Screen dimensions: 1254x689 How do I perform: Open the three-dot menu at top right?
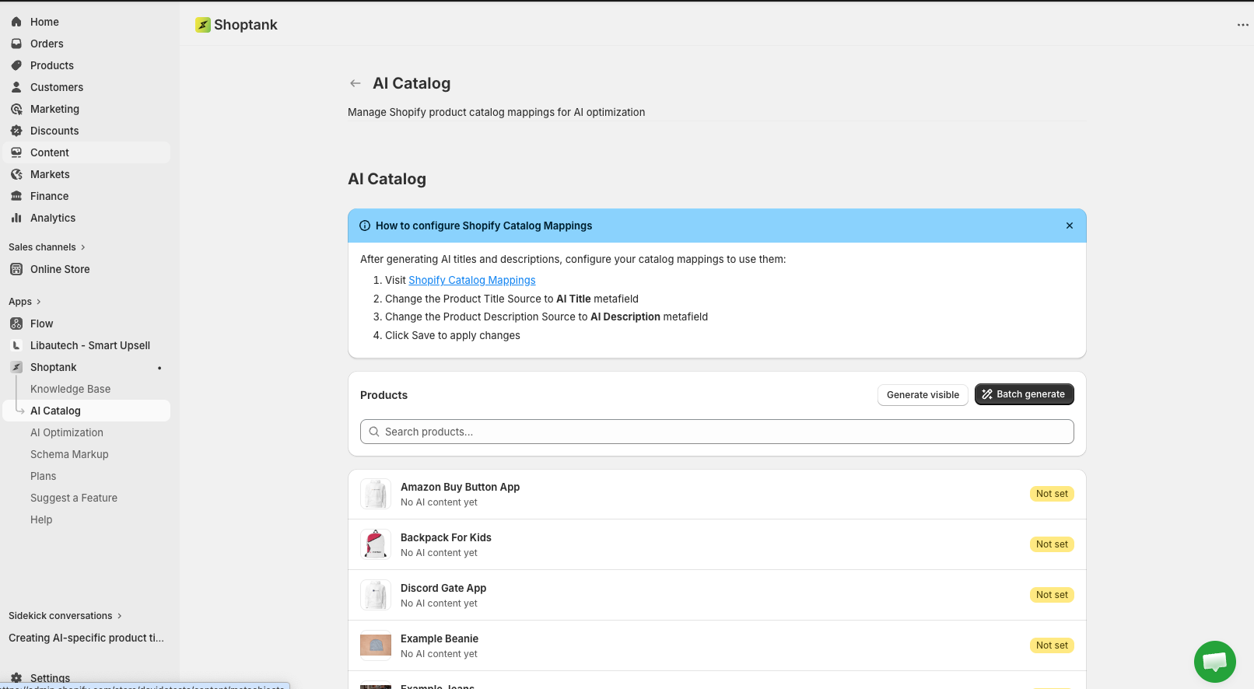[x=1242, y=25]
